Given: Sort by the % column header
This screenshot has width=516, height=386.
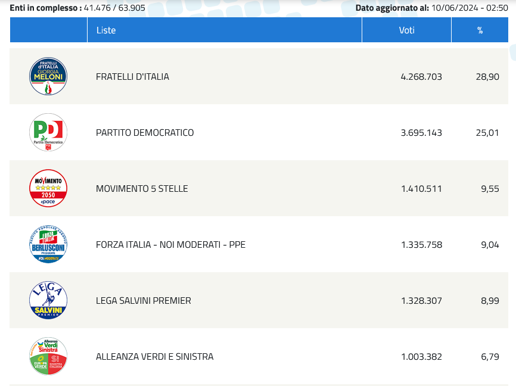Looking at the screenshot, I should [x=480, y=30].
